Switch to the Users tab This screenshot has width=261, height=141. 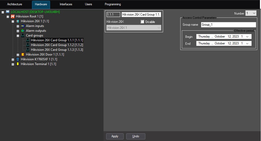[x=88, y=4]
